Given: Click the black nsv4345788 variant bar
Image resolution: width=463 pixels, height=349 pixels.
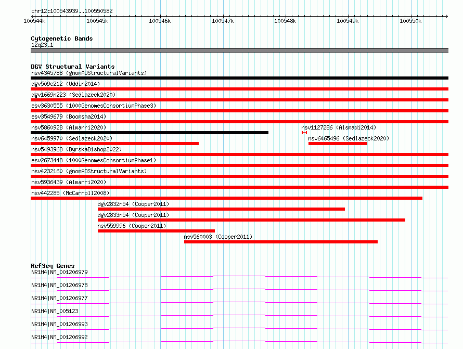Looking at the screenshot, I should tap(239, 78).
